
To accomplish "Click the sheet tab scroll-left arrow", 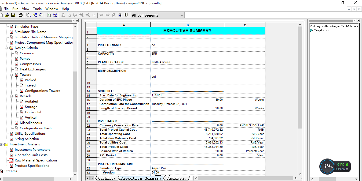I will (87, 178).
